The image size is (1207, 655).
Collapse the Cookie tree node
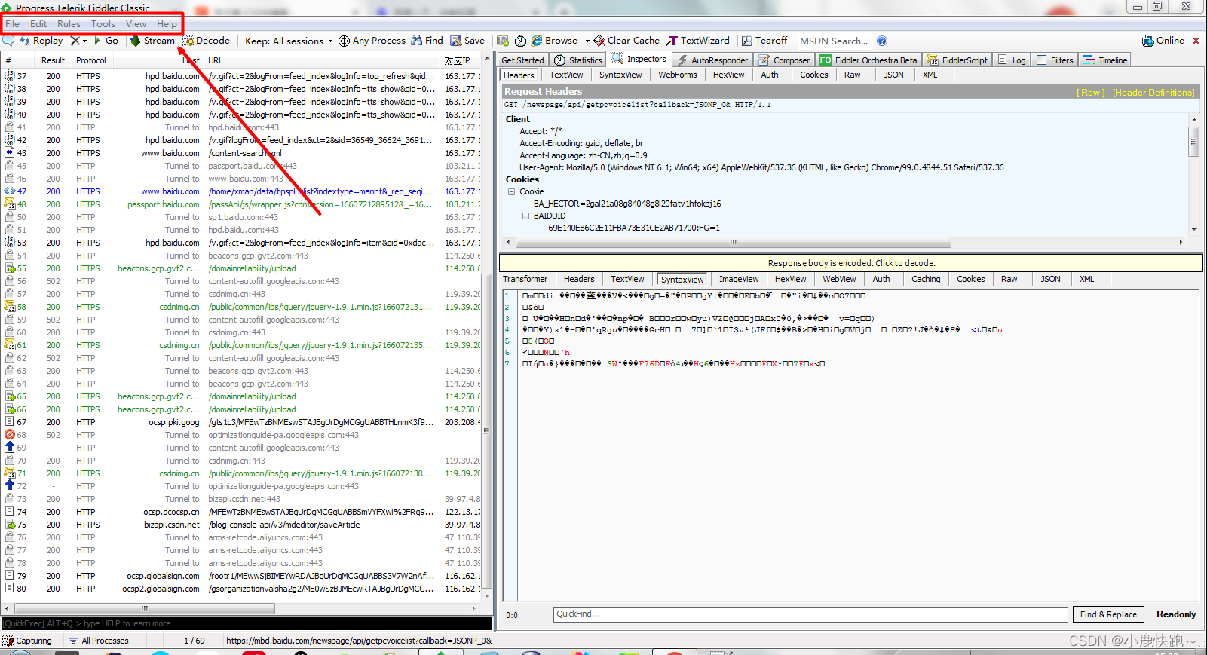click(512, 191)
